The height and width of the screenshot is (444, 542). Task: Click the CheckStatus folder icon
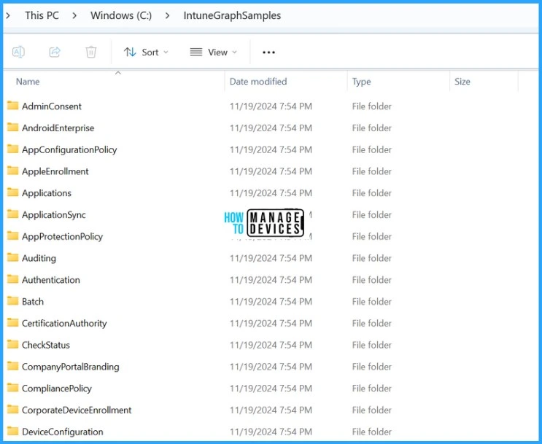[x=13, y=344]
